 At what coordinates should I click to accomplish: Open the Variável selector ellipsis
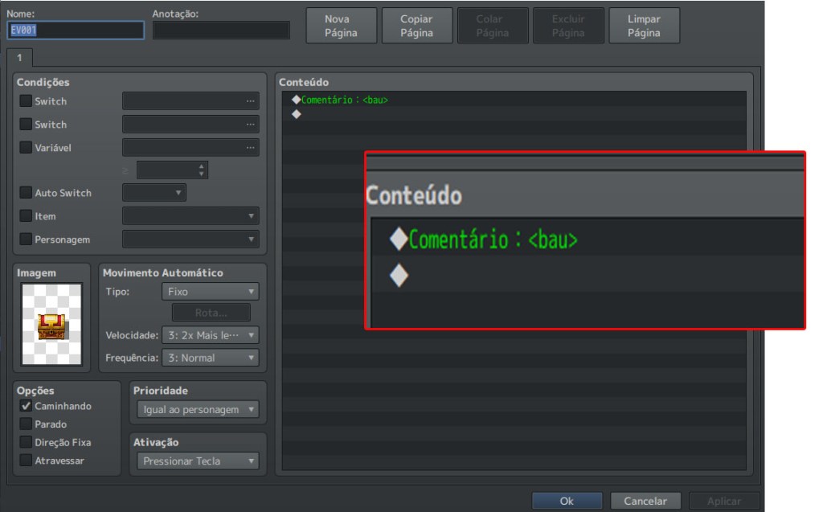[x=251, y=148]
